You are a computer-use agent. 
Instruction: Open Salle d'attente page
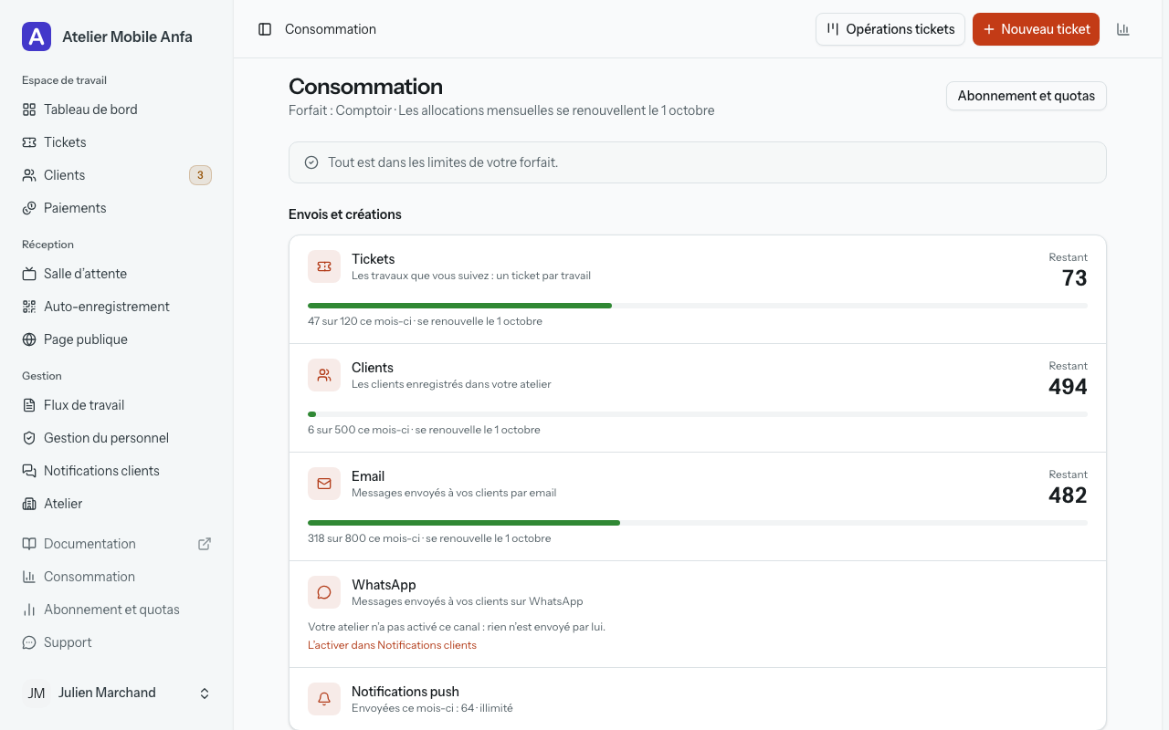pos(117,274)
